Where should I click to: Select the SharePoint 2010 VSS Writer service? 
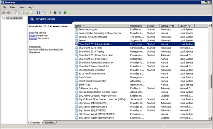coord(135,59)
